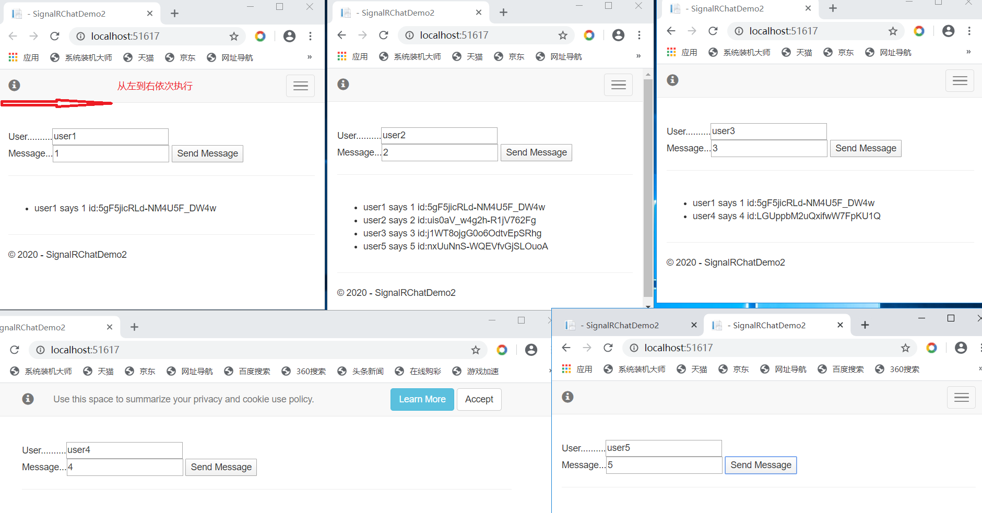Image resolution: width=982 pixels, height=513 pixels.
Task: Send Message as user2
Action: click(x=536, y=152)
